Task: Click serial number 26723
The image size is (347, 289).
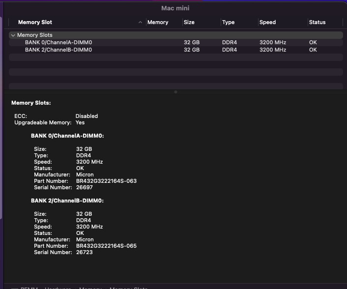Action: click(x=85, y=252)
